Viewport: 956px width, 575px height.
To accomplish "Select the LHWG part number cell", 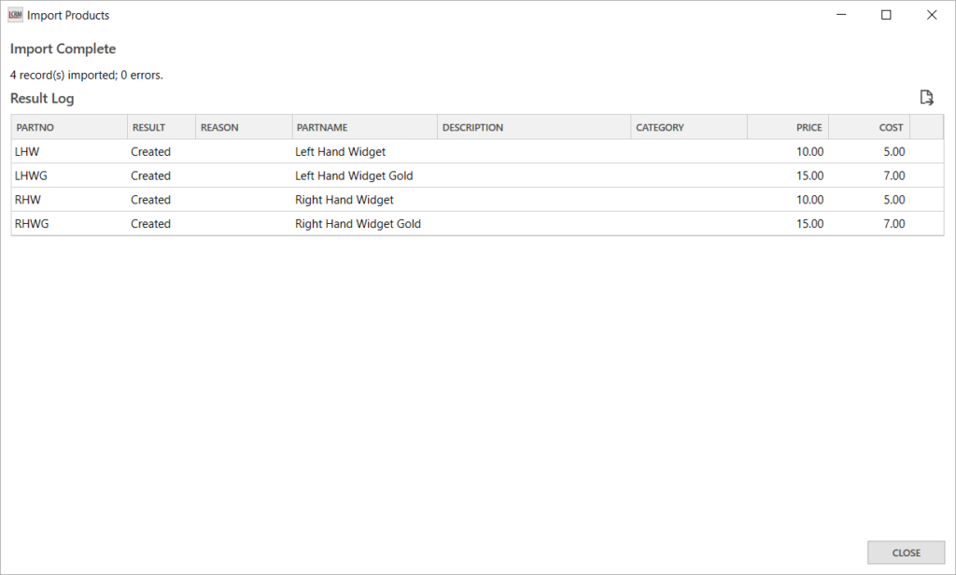I will (33, 176).
